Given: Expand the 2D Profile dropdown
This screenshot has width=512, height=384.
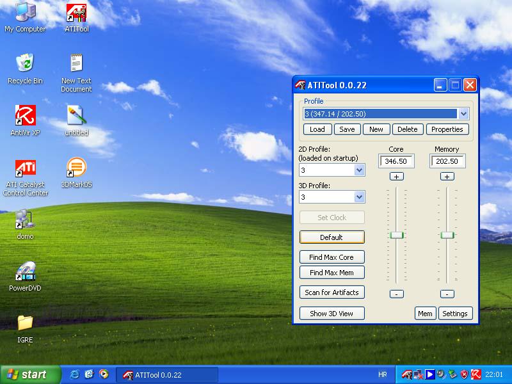Looking at the screenshot, I should [359, 170].
